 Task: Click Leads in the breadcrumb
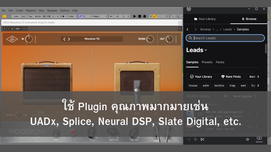point(228,30)
